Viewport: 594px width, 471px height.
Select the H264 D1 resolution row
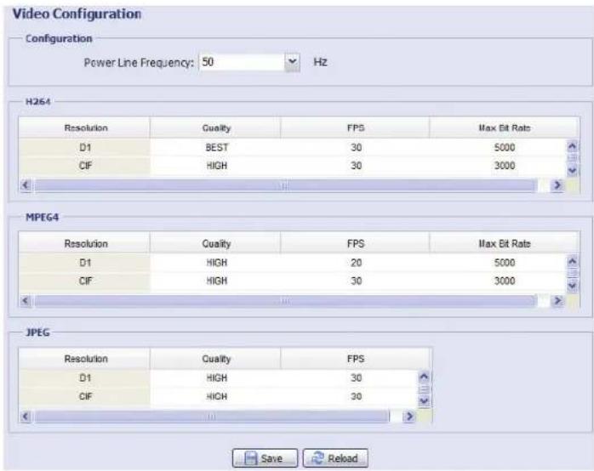pyautogui.click(x=84, y=148)
